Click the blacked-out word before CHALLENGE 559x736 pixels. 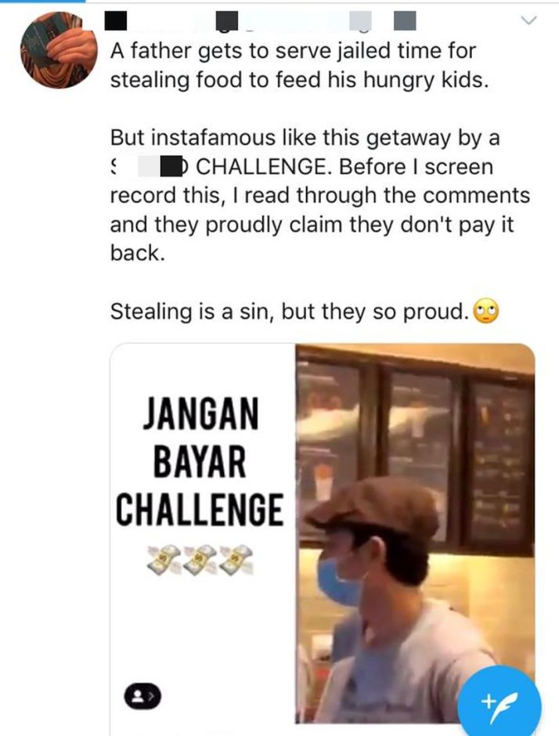171,168
